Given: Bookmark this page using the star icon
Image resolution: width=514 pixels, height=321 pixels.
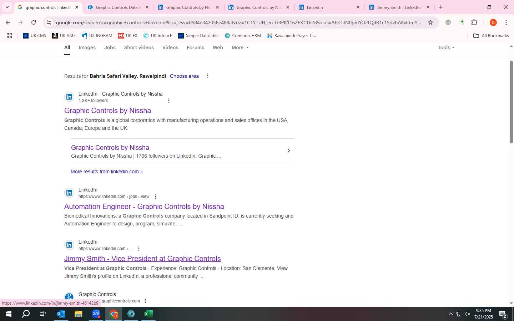Looking at the screenshot, I should (430, 22).
